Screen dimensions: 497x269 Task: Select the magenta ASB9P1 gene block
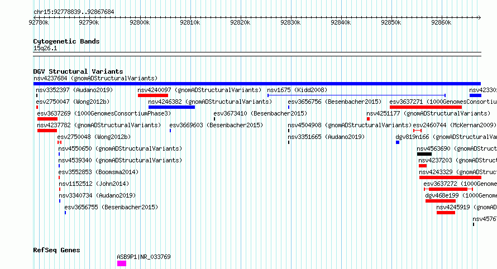[x=122, y=263]
